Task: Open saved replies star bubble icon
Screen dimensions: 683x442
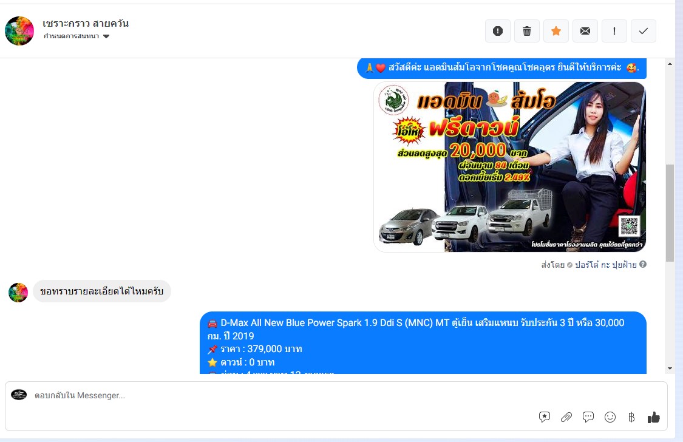Action: 545,417
